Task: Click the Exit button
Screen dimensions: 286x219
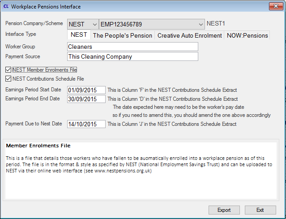Action: (260, 210)
